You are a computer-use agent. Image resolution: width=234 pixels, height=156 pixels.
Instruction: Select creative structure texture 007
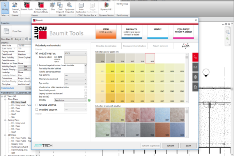tap(162, 115)
